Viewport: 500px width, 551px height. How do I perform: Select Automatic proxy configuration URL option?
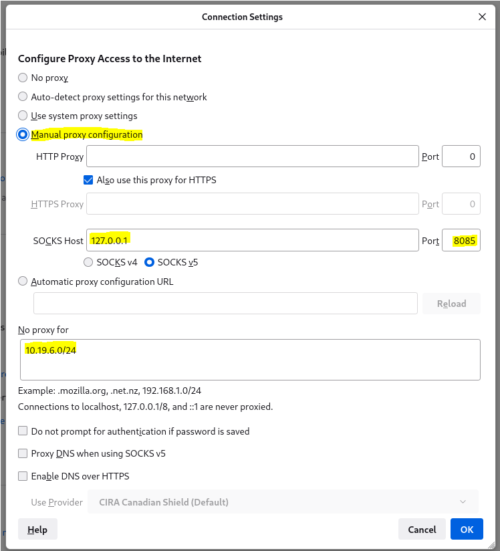(23, 282)
